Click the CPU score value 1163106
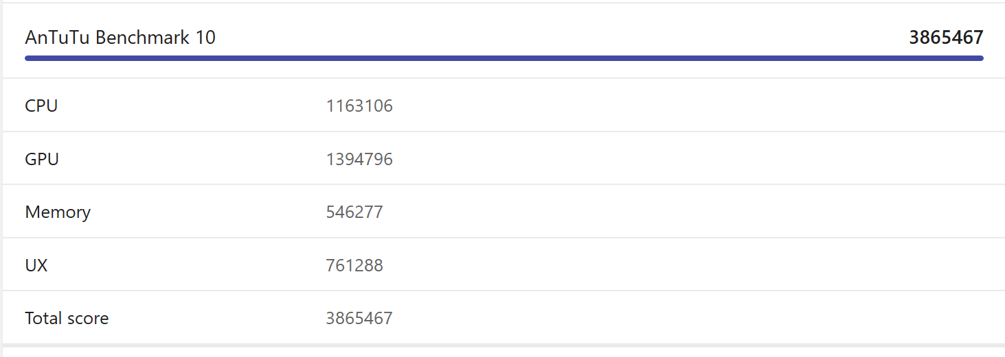1005x357 pixels. click(x=359, y=106)
